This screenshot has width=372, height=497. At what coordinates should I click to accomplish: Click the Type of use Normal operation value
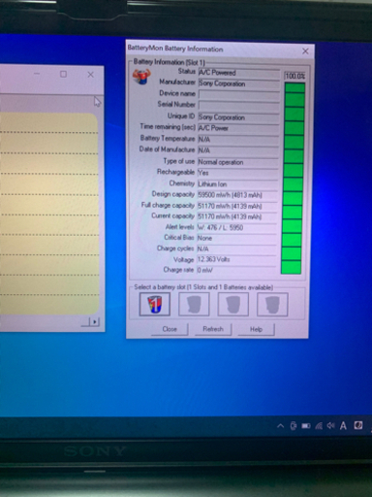pyautogui.click(x=238, y=162)
